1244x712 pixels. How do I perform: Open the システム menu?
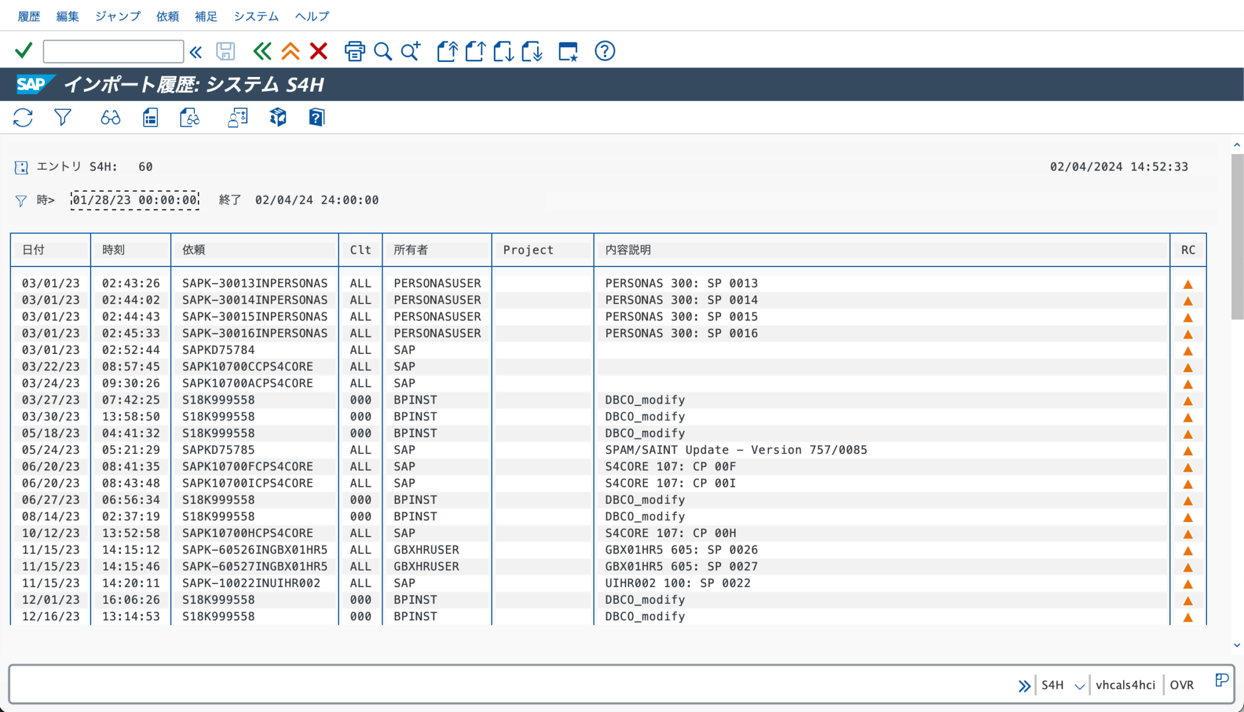[256, 16]
